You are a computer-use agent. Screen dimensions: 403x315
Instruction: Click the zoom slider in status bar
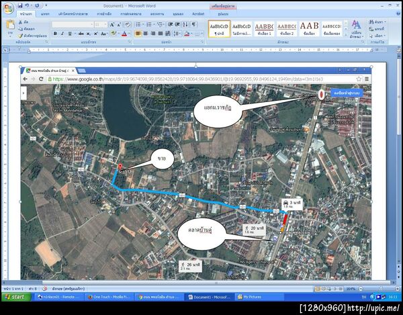click(x=380, y=289)
